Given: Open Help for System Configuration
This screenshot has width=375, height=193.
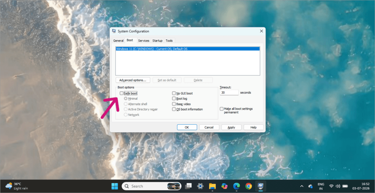Looking at the screenshot, I should pos(253,127).
